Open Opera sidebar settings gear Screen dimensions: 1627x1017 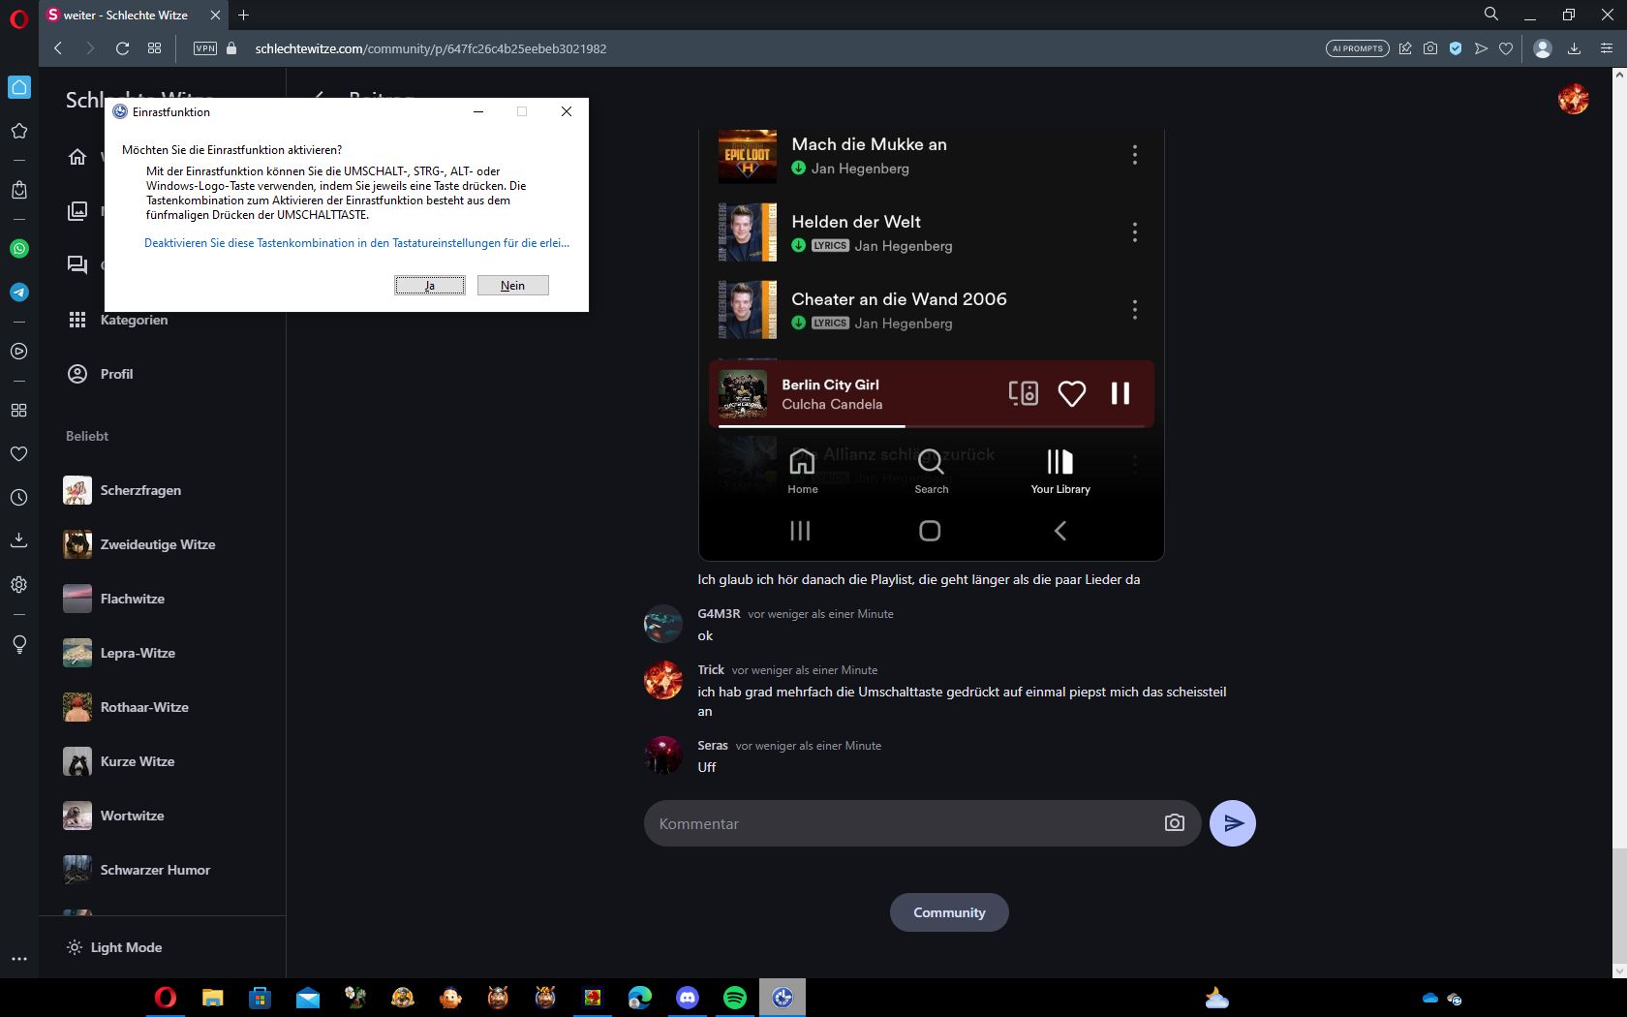coord(19,585)
